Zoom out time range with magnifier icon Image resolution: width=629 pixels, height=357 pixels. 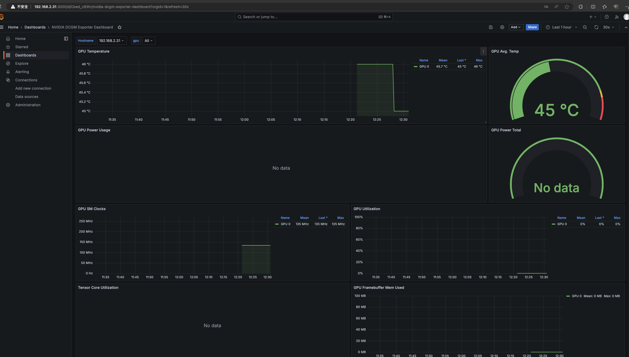(585, 27)
